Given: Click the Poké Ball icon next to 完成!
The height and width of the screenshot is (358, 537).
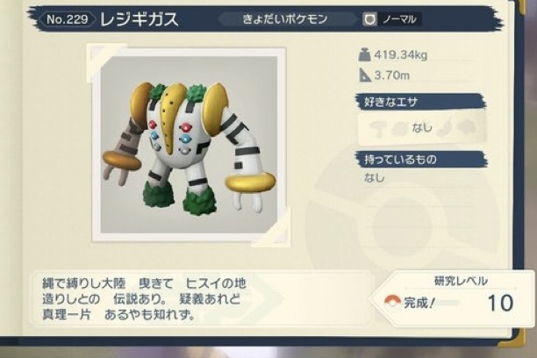Looking at the screenshot, I should (392, 302).
